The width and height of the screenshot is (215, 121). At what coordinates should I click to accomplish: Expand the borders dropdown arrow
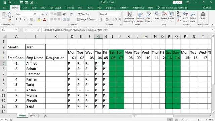(34, 19)
